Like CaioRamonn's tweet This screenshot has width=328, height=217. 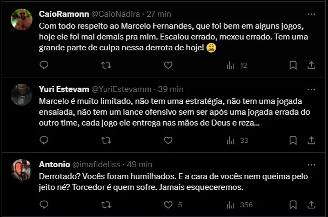(x=168, y=65)
